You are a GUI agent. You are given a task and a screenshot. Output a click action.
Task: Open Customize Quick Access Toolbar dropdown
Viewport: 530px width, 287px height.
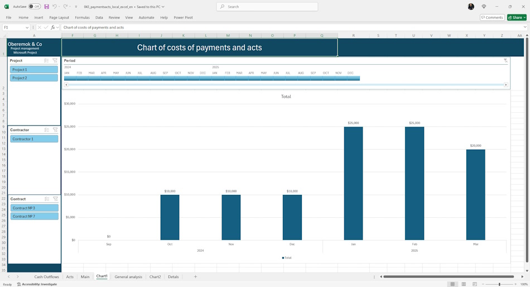(76, 7)
